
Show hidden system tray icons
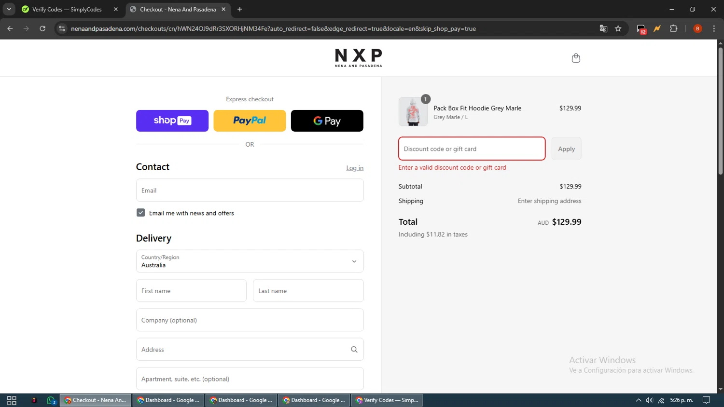639,400
